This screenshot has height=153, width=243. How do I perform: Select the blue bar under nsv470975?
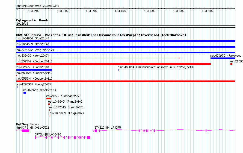pyautogui.click(x=223, y=58)
